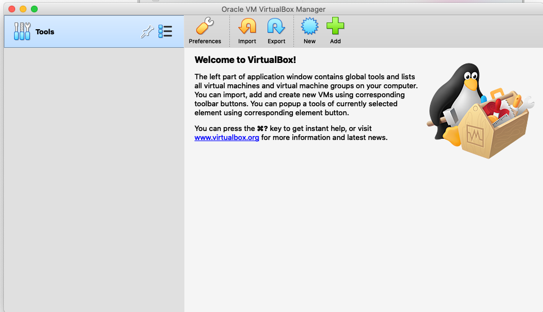The height and width of the screenshot is (312, 543).
Task: Minimize the window with yellow button
Action: click(x=23, y=9)
